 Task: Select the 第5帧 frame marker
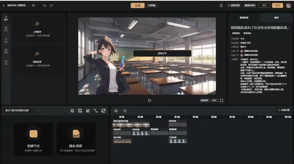(195, 117)
